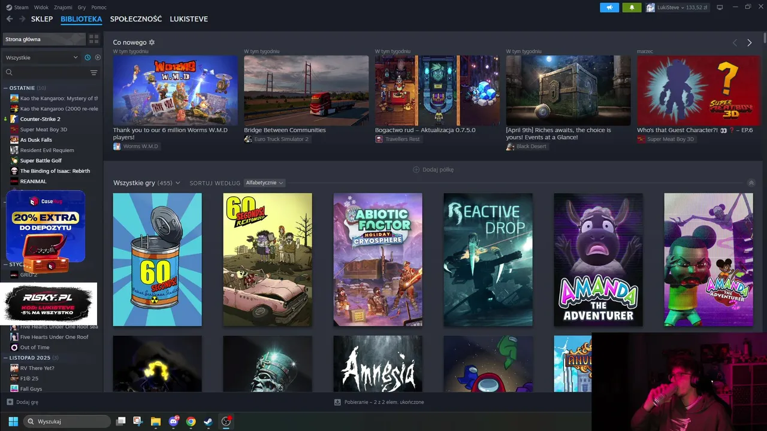Open the Amnesia game cover
This screenshot has height=431, width=767.
[378, 364]
